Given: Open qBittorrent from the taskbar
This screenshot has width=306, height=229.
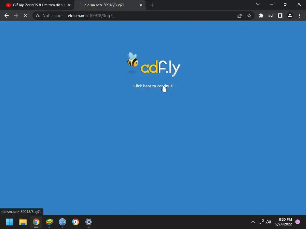Looking at the screenshot, I should (62, 222).
